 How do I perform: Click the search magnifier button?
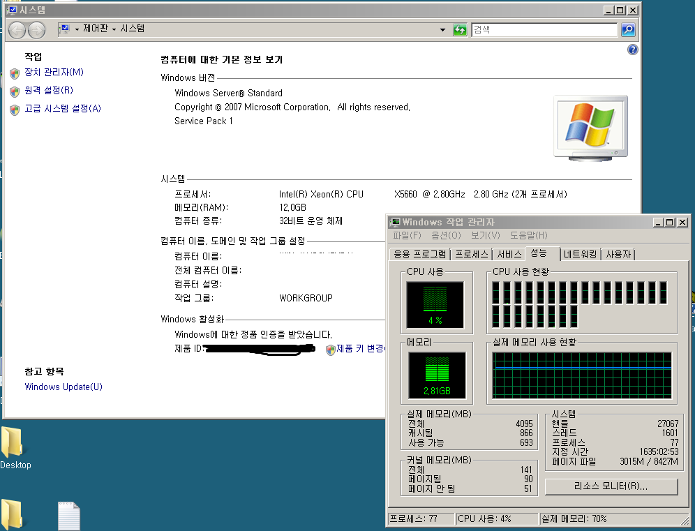(628, 30)
